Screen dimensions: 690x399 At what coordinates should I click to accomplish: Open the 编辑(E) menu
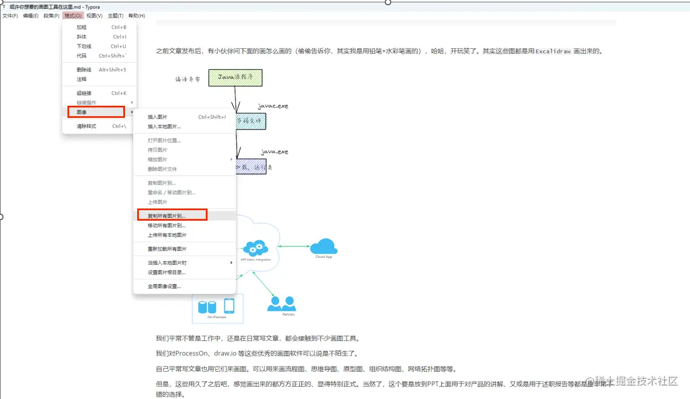(x=31, y=16)
